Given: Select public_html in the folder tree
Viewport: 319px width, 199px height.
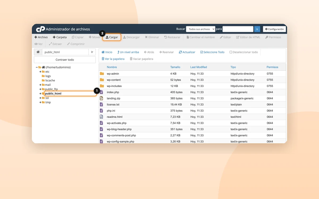Looking at the screenshot, I should pos(53,93).
